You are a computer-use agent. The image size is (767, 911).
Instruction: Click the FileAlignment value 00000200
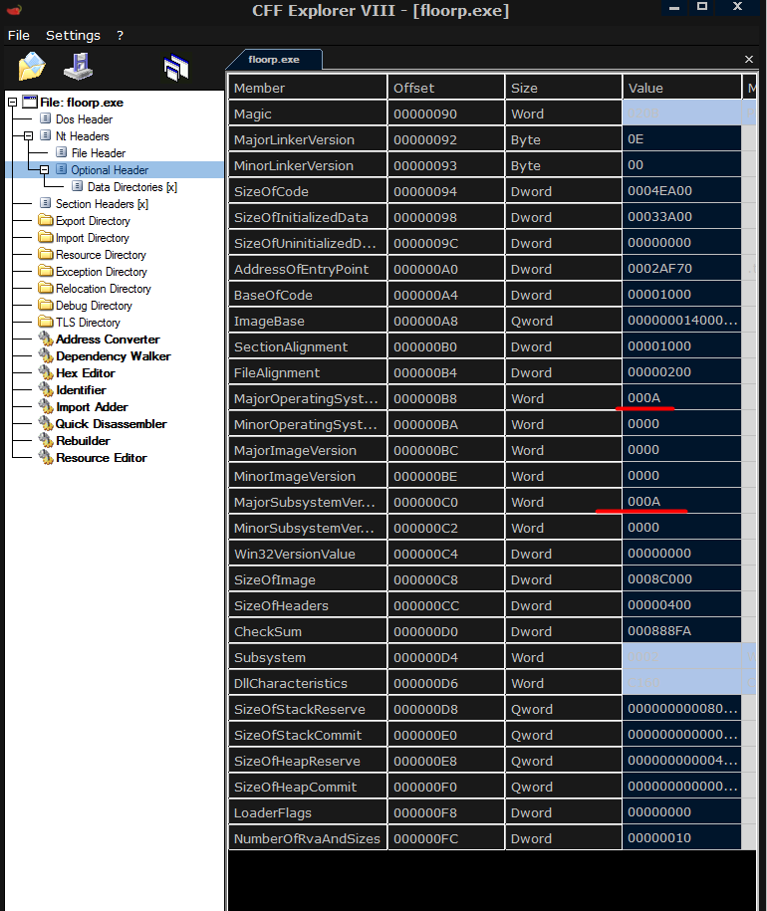pyautogui.click(x=682, y=371)
